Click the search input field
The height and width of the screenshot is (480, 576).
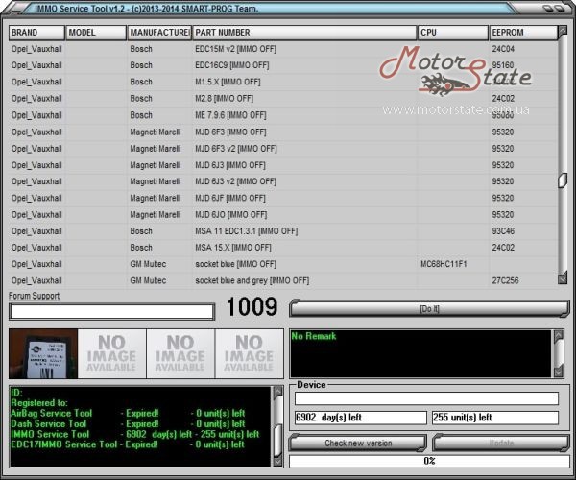pos(111,311)
